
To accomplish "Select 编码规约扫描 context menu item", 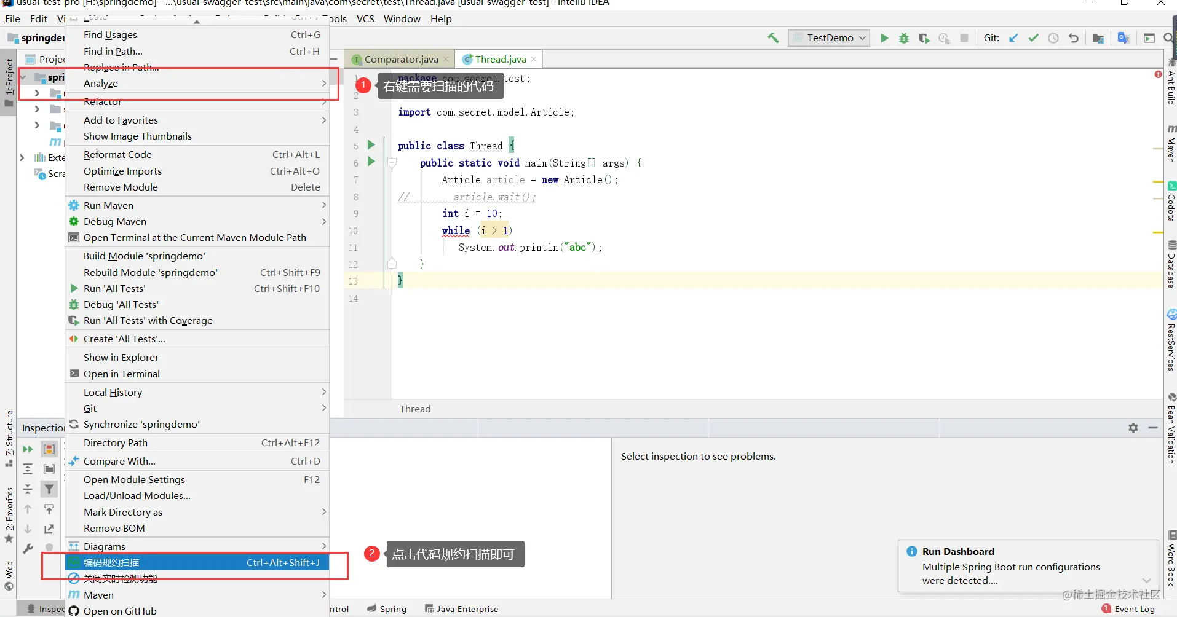I will 197,562.
